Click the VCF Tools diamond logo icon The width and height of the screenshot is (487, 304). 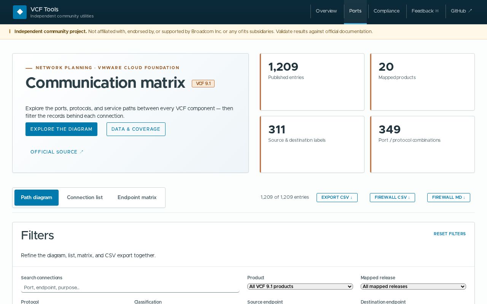(x=20, y=12)
